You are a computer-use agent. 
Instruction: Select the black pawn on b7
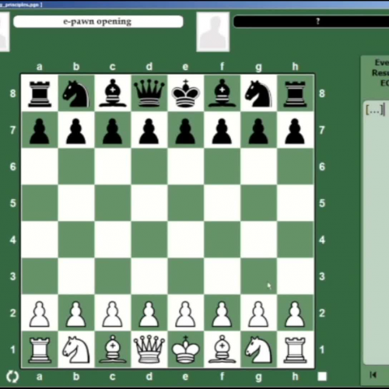tap(75, 131)
